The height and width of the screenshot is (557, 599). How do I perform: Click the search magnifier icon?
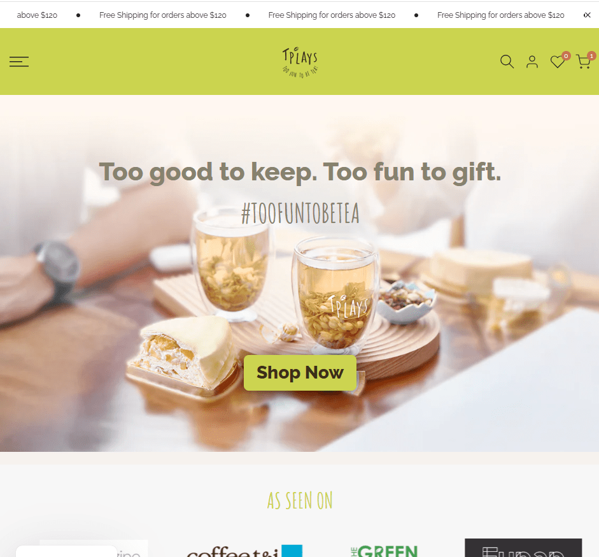pos(507,62)
